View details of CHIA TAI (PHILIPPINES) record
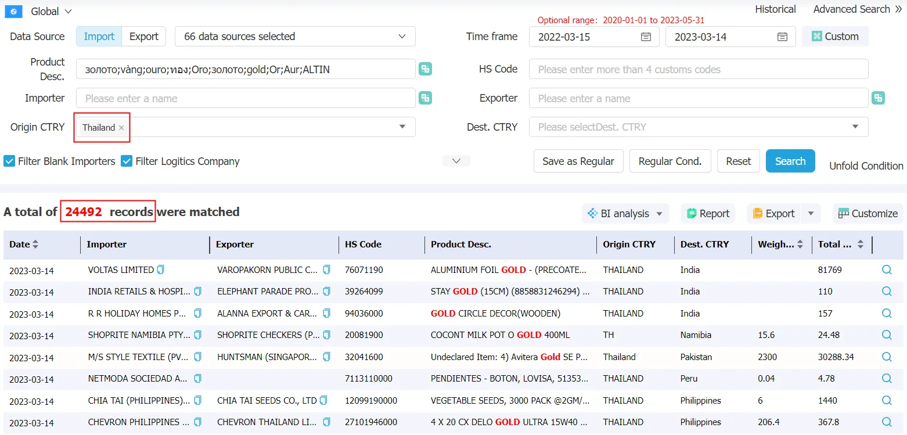 pos(887,400)
